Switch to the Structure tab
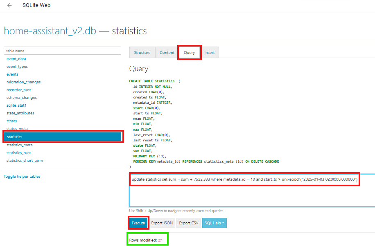Image resolution: width=375 pixels, height=246 pixels. [142, 53]
